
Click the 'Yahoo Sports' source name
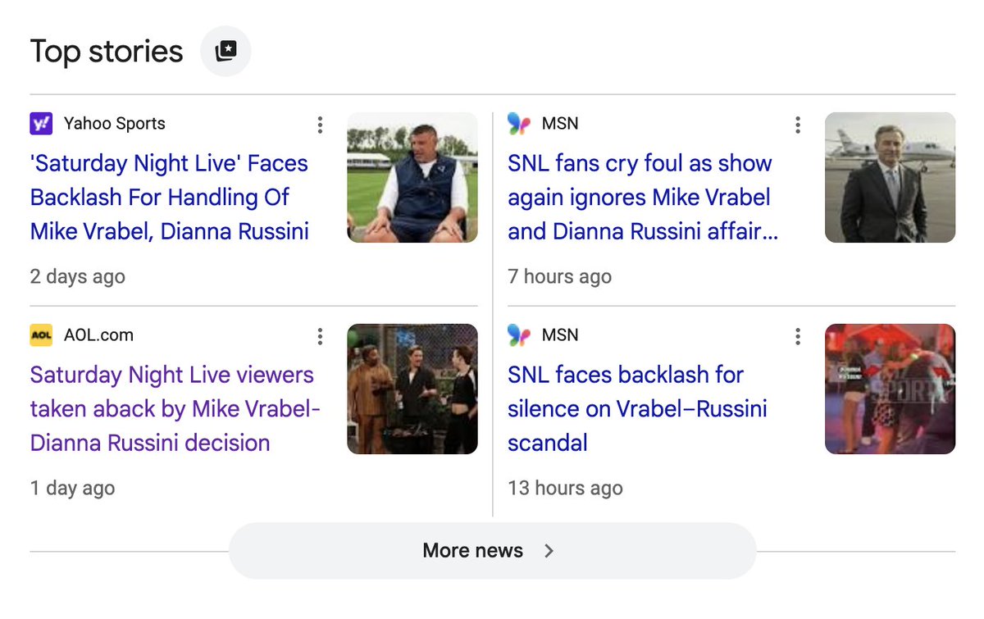coord(115,124)
